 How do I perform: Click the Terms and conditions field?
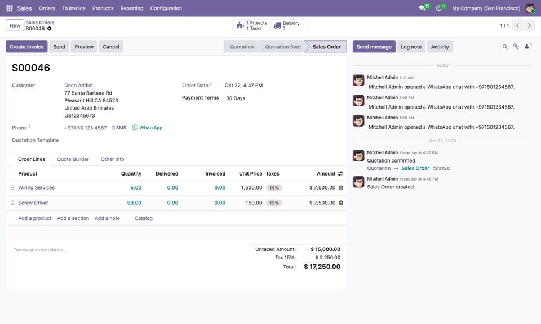pyautogui.click(x=128, y=250)
